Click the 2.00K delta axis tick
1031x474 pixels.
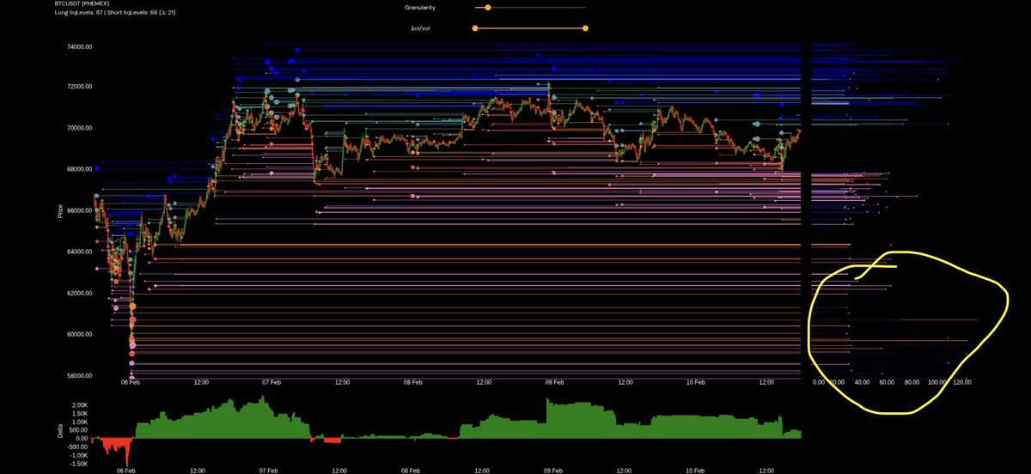(80, 404)
